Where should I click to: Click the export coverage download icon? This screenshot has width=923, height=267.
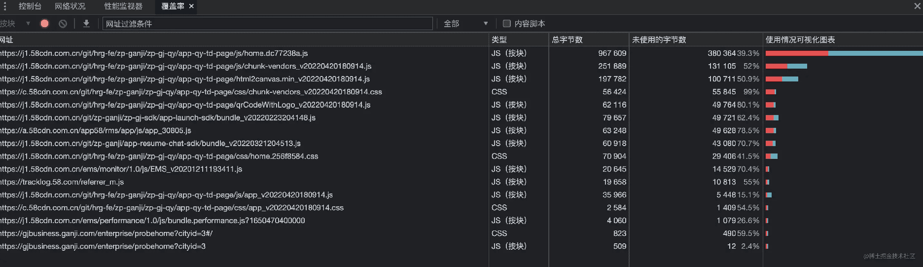(86, 24)
